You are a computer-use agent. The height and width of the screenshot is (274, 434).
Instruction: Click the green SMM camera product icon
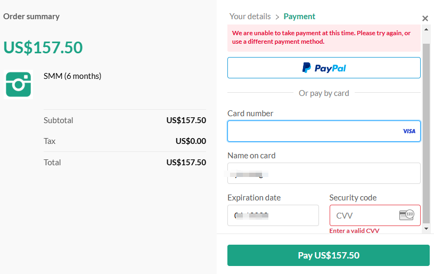pyautogui.click(x=18, y=85)
